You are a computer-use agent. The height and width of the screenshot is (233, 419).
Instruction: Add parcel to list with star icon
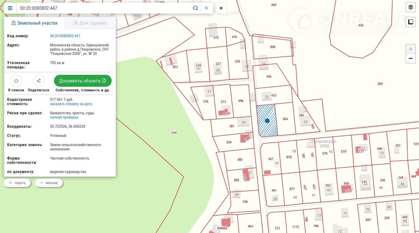(16, 81)
